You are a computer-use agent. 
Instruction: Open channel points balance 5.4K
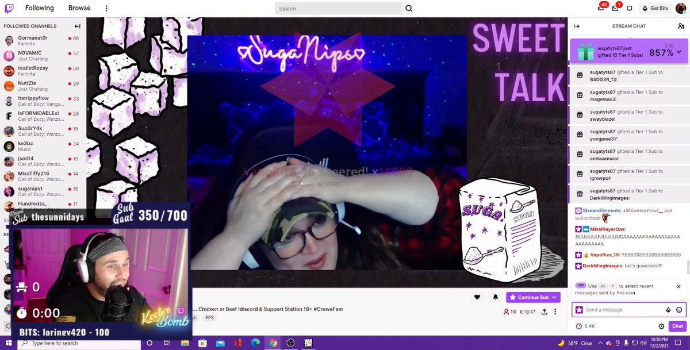(x=585, y=326)
